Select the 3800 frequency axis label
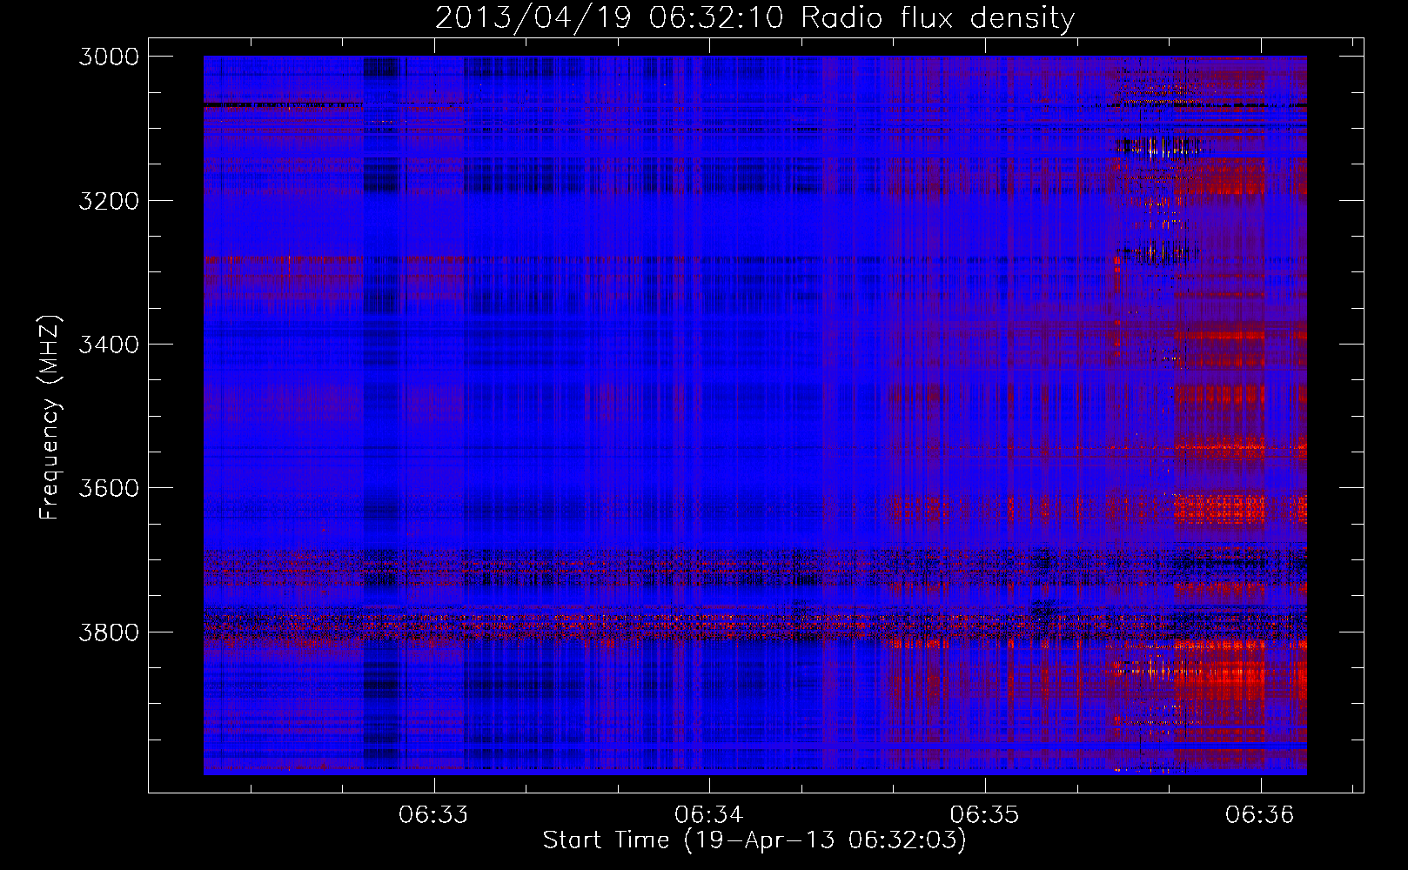 [x=109, y=632]
